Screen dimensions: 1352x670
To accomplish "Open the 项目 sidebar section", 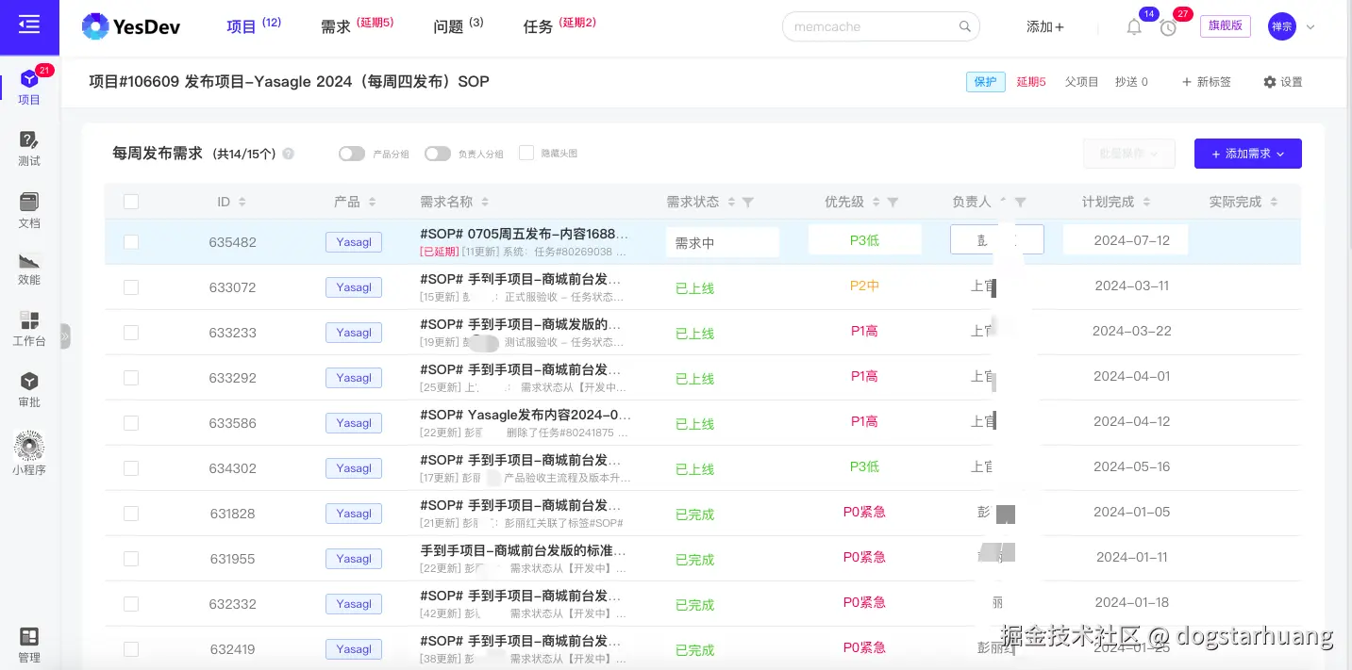I will coord(29,88).
